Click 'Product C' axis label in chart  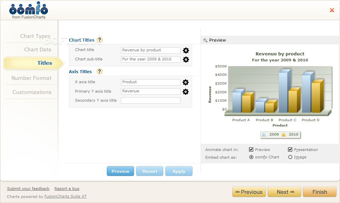(287, 120)
